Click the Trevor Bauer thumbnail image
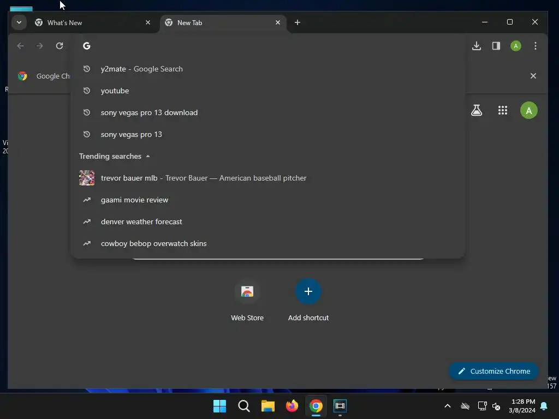This screenshot has width=559, height=419. (x=87, y=178)
